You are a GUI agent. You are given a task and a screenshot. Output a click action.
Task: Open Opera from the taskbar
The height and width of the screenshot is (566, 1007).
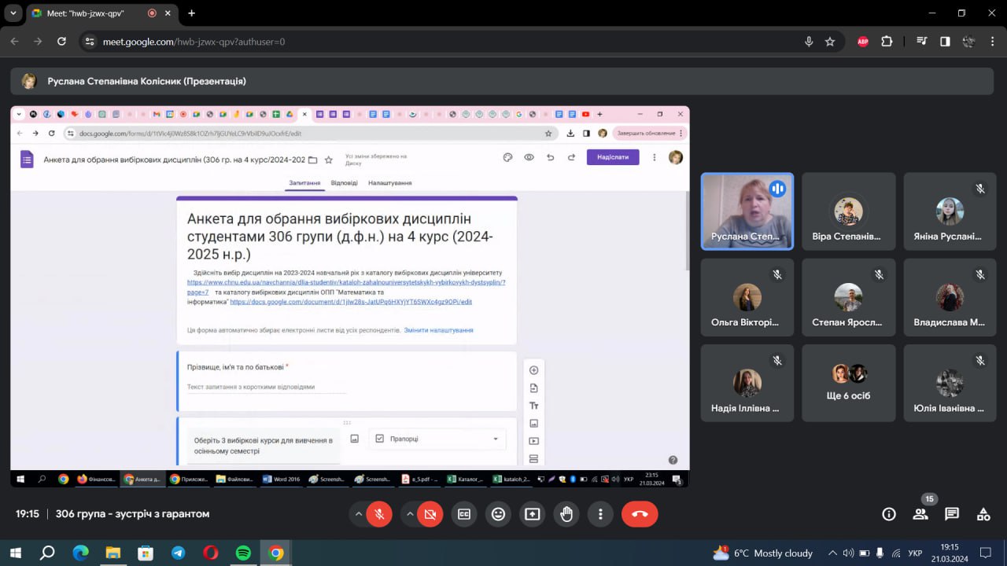210,553
